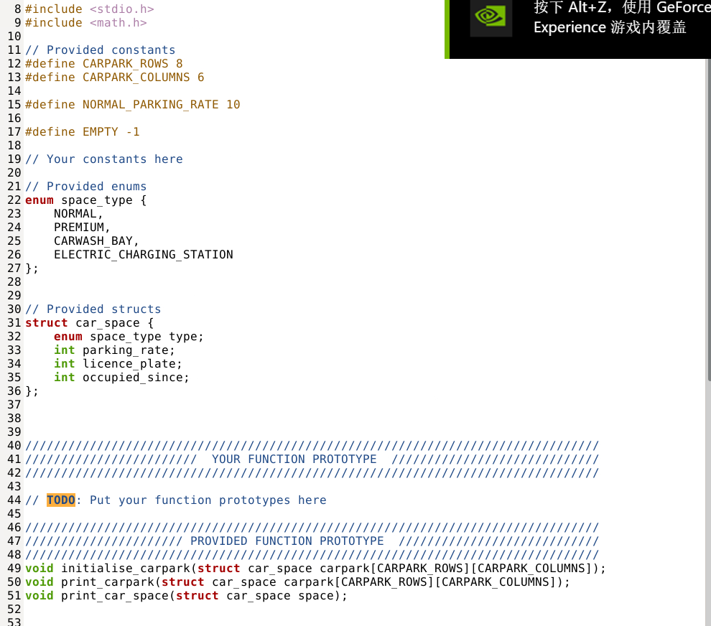This screenshot has width=711, height=626.
Task: Click the 'enum space_type {' declaration
Action: tap(86, 200)
